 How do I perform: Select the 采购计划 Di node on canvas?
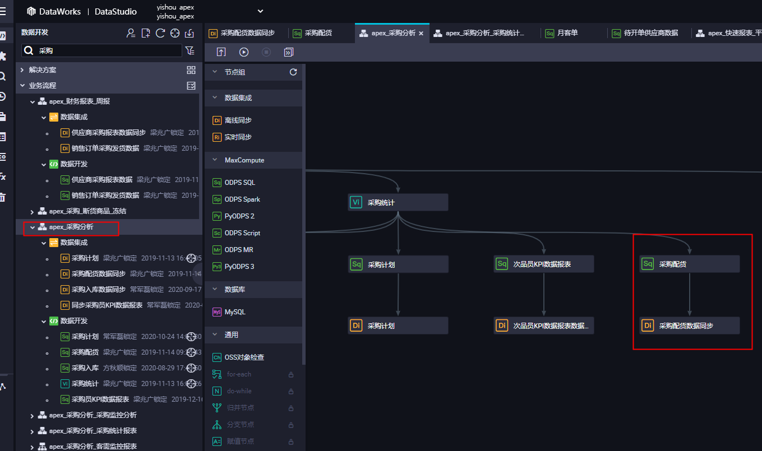point(398,326)
